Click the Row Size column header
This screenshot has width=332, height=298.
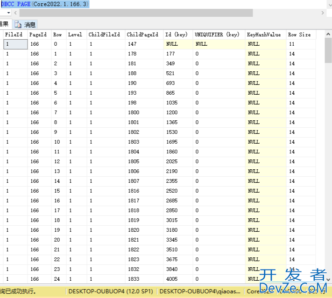[301, 35]
